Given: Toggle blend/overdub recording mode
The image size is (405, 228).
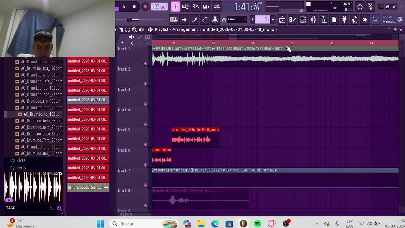Looking at the screenshot, I should (206, 7).
